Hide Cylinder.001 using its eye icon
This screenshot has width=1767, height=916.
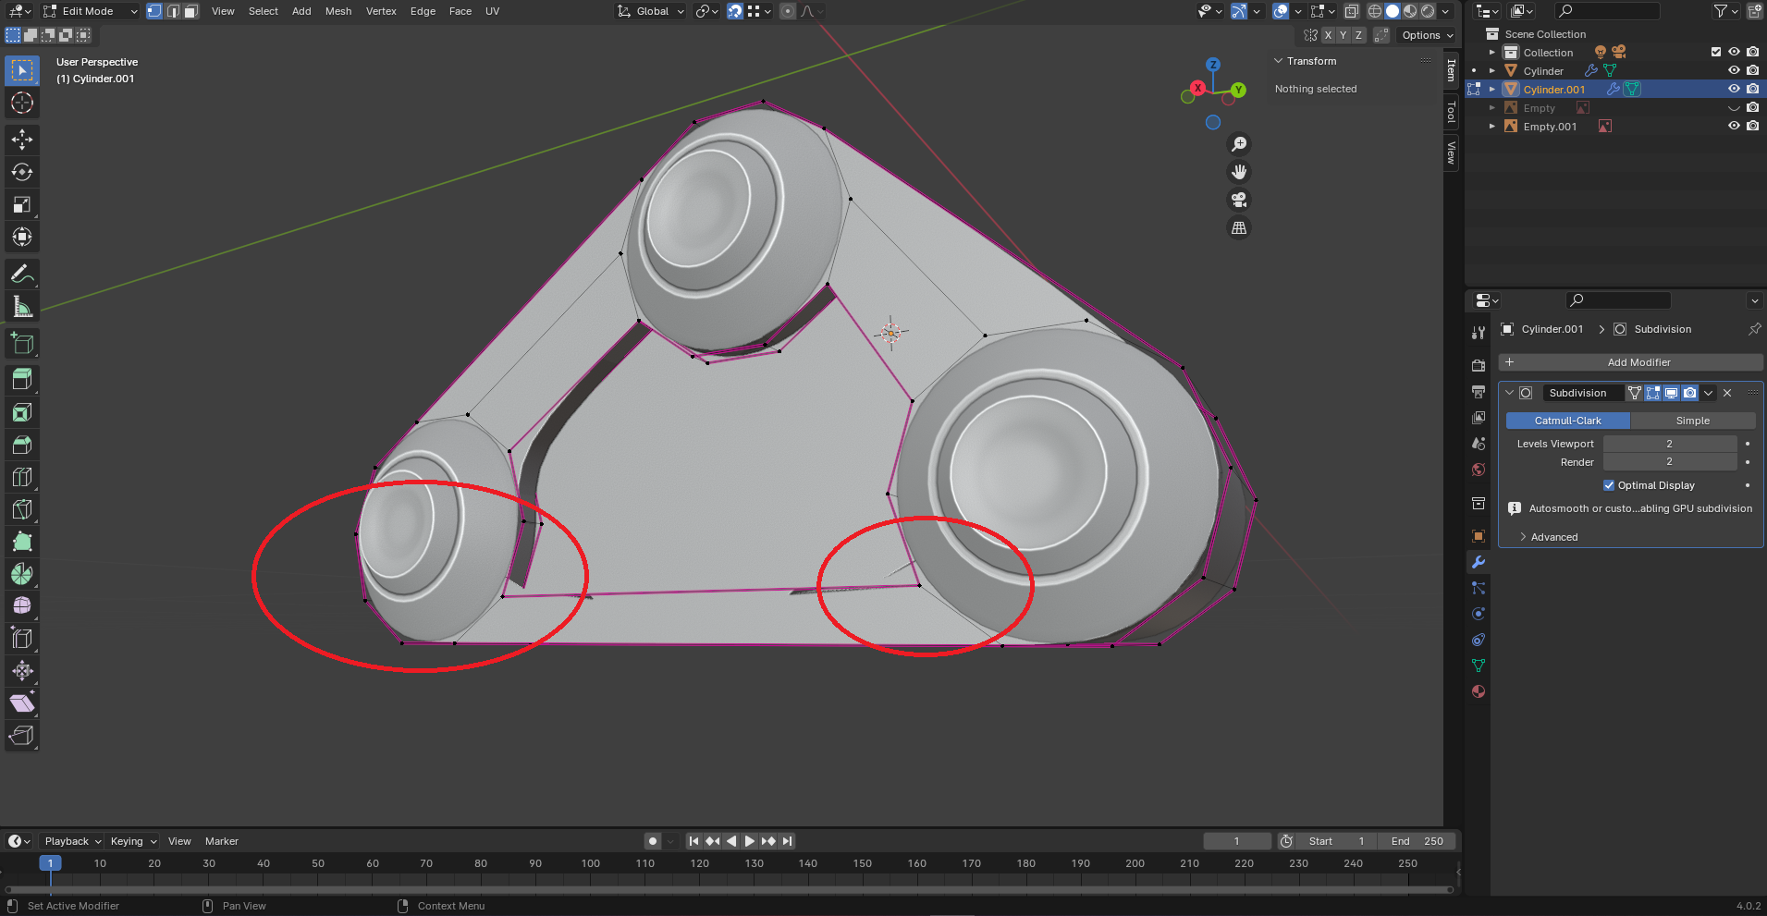pos(1734,90)
